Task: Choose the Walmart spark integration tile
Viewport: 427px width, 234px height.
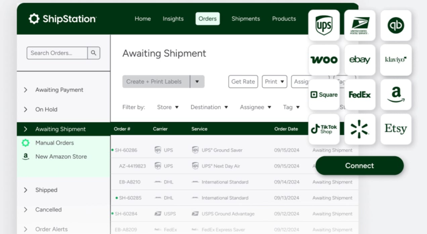Action: [x=360, y=129]
